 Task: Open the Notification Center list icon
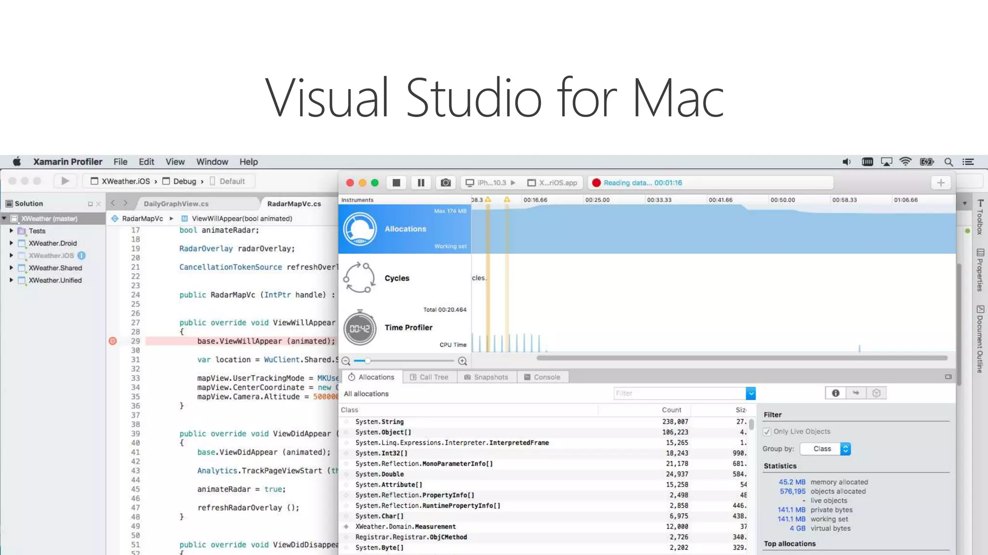pos(968,162)
